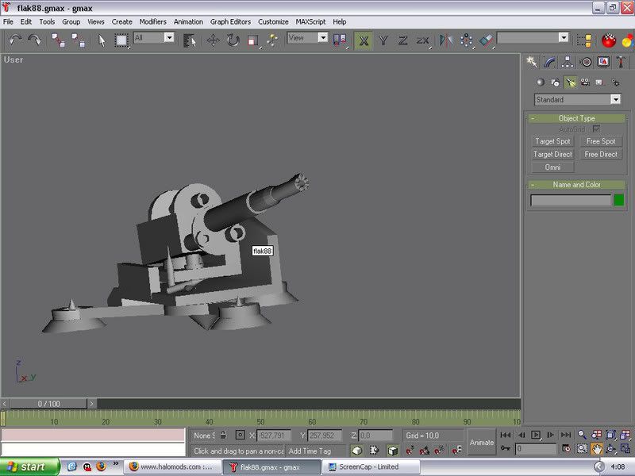Click the Use Pivot Point Center icon
This screenshot has width=635, height=476.
click(340, 40)
